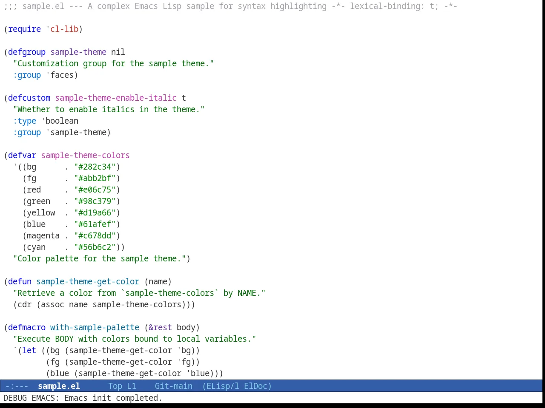This screenshot has width=545, height=408.
Task: Click the echo area message 'Emacs init completed.'
Action: 113,398
